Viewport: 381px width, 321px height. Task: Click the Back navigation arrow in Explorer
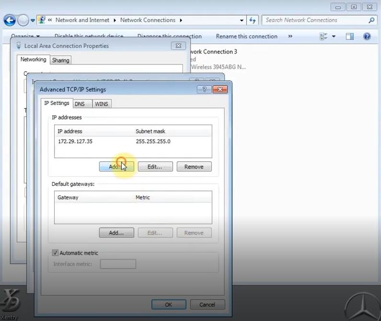coord(10,21)
